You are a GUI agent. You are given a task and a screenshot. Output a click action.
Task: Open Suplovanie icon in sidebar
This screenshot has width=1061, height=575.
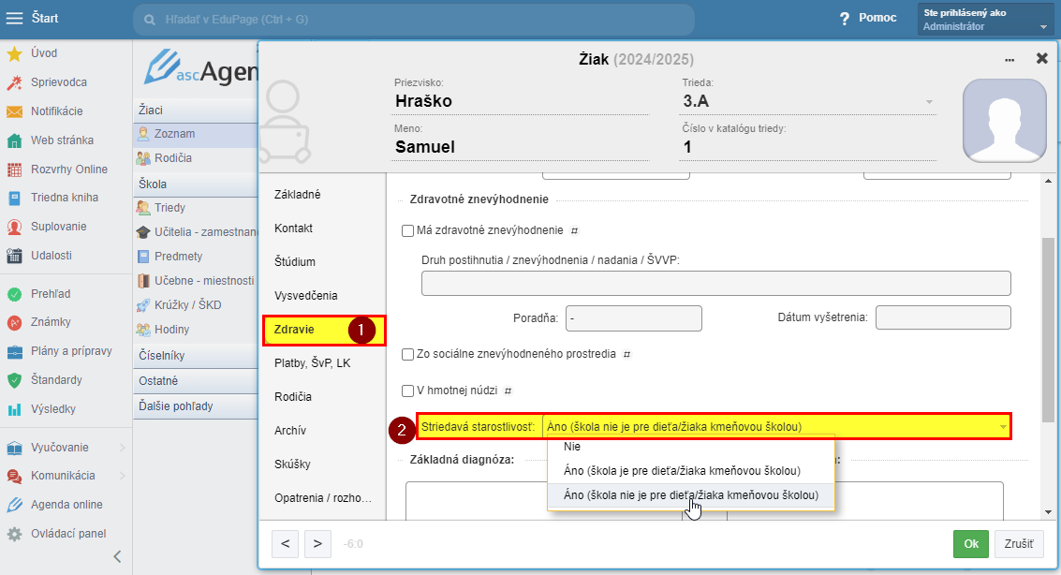point(14,228)
